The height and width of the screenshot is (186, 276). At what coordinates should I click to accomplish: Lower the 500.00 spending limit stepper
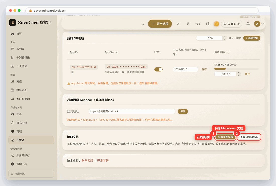238,75
